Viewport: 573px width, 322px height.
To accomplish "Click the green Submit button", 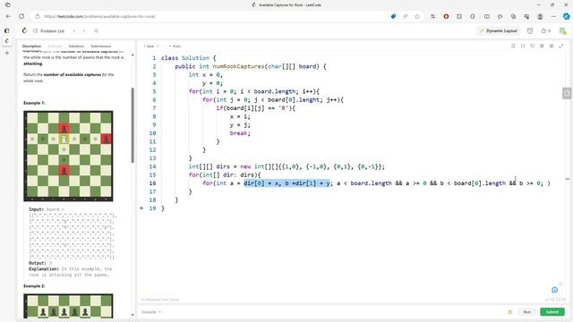I will (552, 312).
